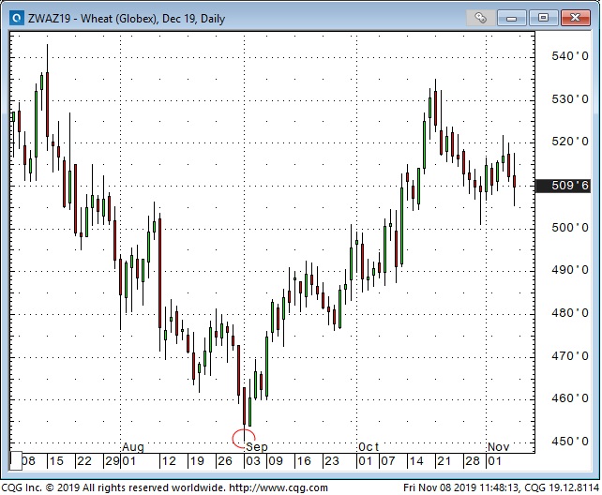Click the 480'0 price scale label
The width and height of the screenshot is (602, 495).
point(570,313)
